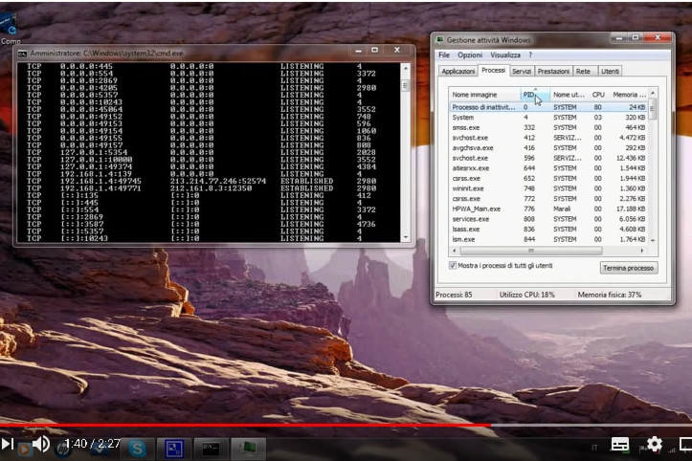Click the blue square app taskbar icon
692x461 pixels.
click(x=174, y=449)
